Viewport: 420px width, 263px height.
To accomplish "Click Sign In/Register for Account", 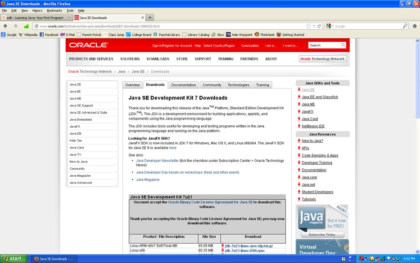I will (172, 46).
